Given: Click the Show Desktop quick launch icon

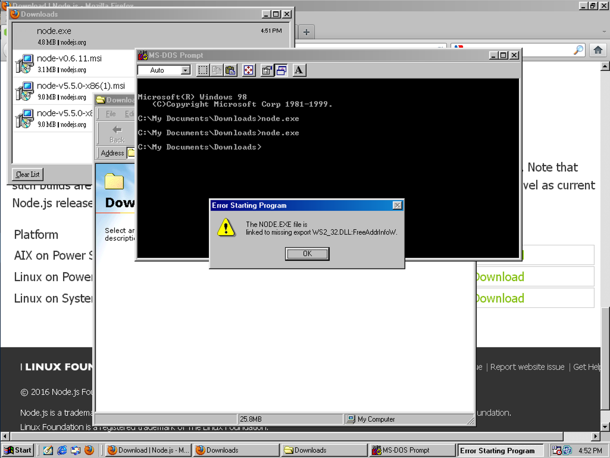Looking at the screenshot, I should [x=48, y=450].
